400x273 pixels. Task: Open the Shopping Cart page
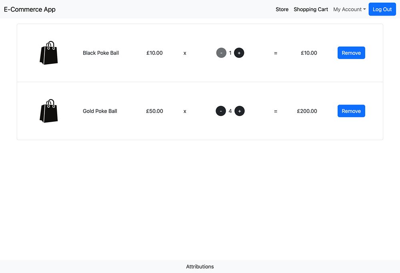point(311,9)
